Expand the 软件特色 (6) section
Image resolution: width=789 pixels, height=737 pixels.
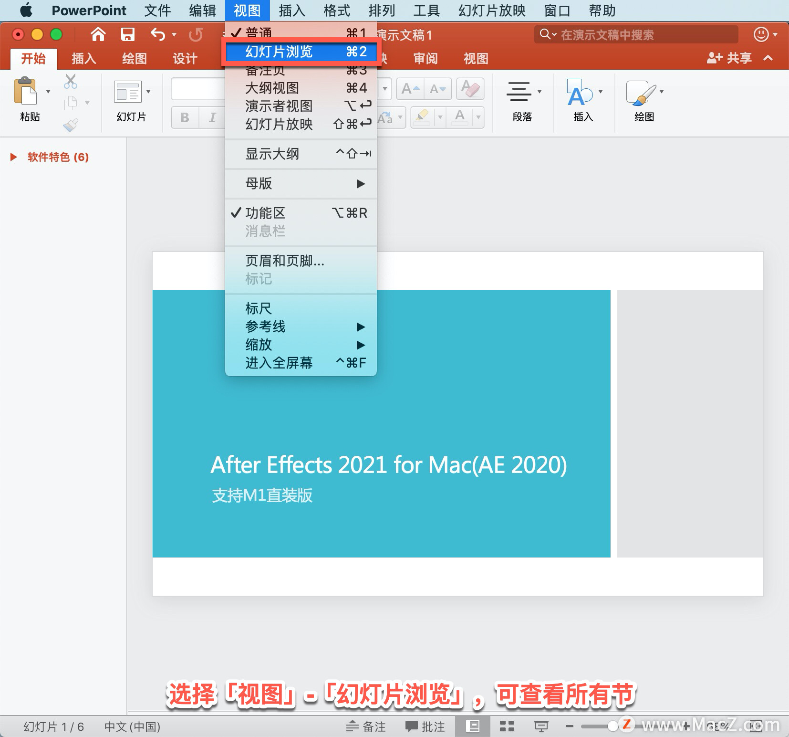click(x=14, y=157)
